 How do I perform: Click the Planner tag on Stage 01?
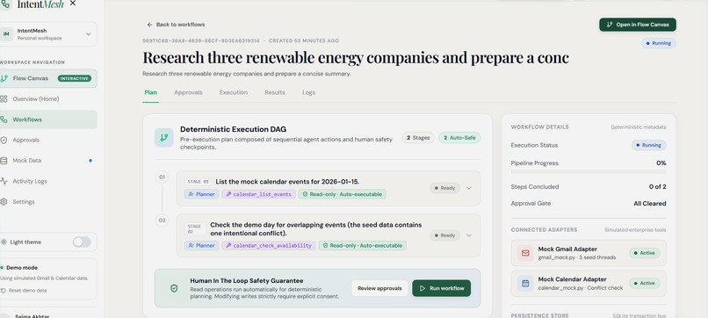coord(201,194)
